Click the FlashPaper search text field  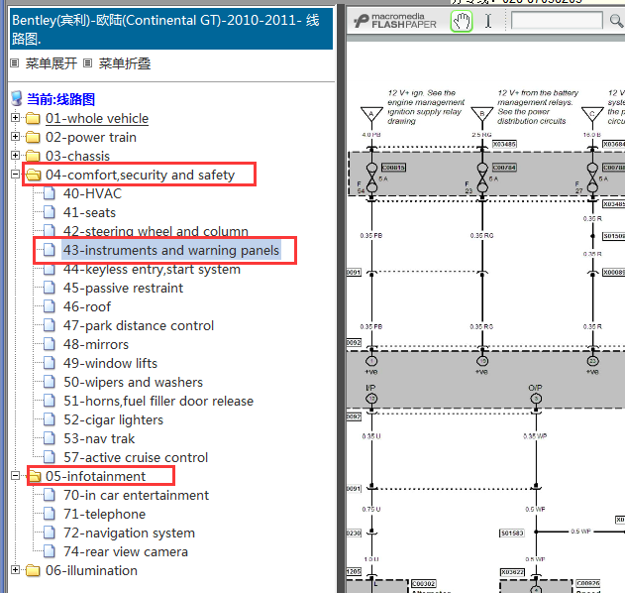tap(557, 21)
